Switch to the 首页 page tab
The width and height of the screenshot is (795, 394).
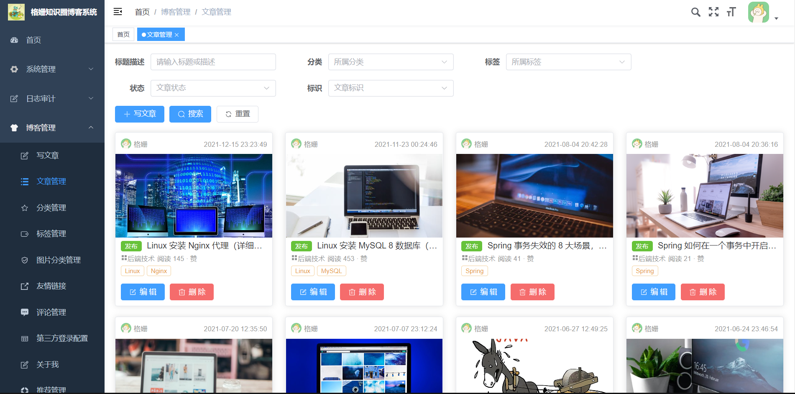point(123,34)
